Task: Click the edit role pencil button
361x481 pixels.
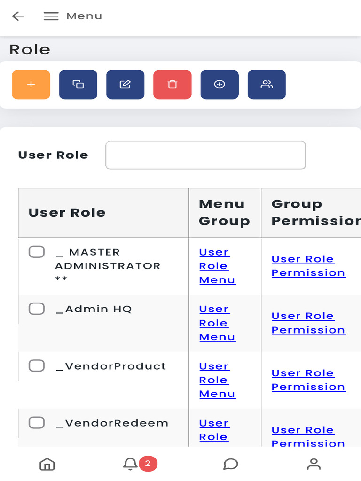Action: tap(125, 85)
